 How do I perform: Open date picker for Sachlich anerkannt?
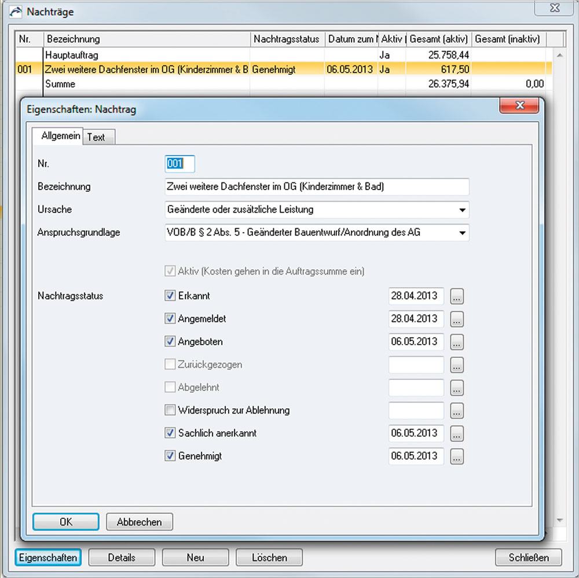point(457,433)
